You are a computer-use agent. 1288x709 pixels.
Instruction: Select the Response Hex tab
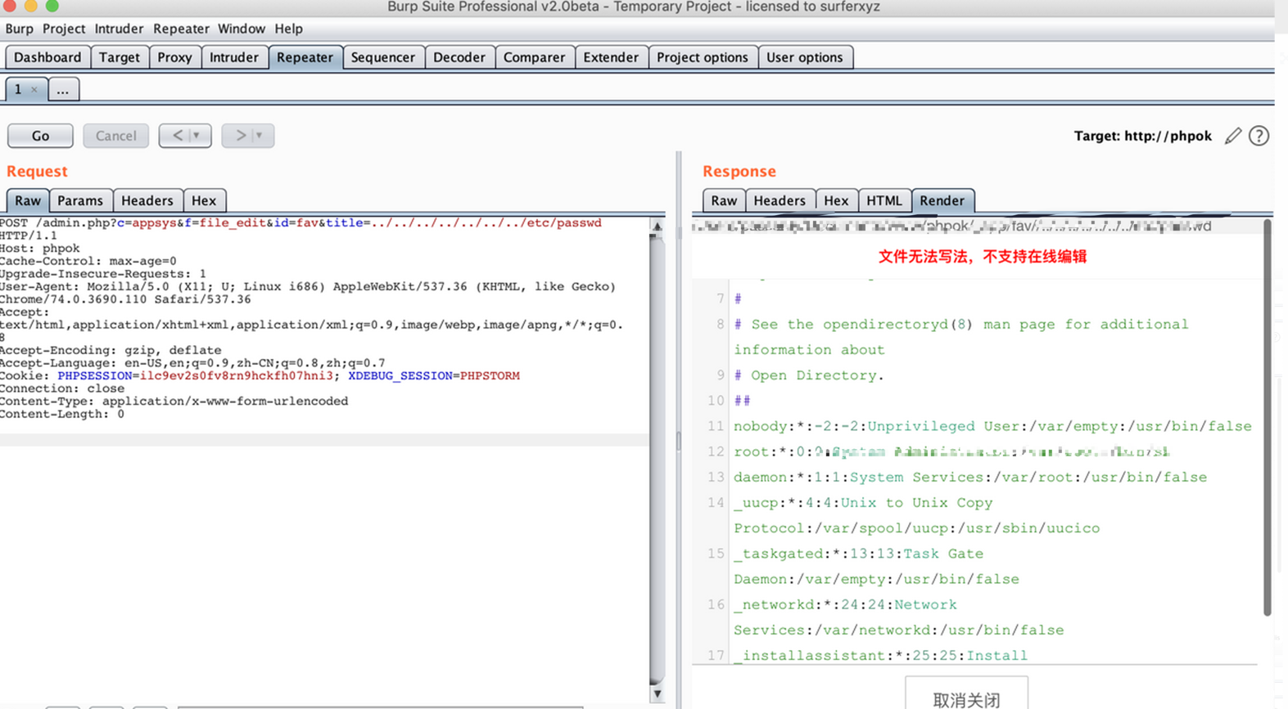coord(836,200)
